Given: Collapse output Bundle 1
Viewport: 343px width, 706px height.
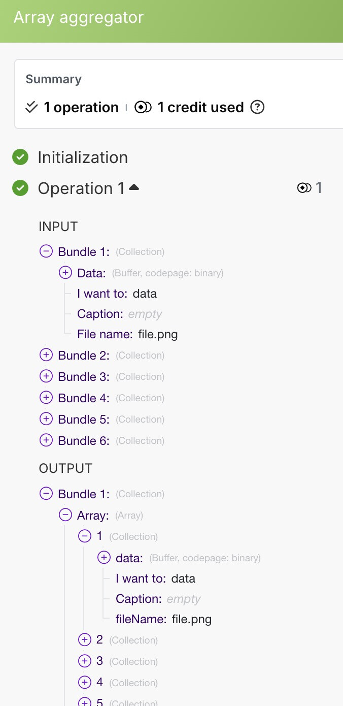Looking at the screenshot, I should [x=46, y=494].
